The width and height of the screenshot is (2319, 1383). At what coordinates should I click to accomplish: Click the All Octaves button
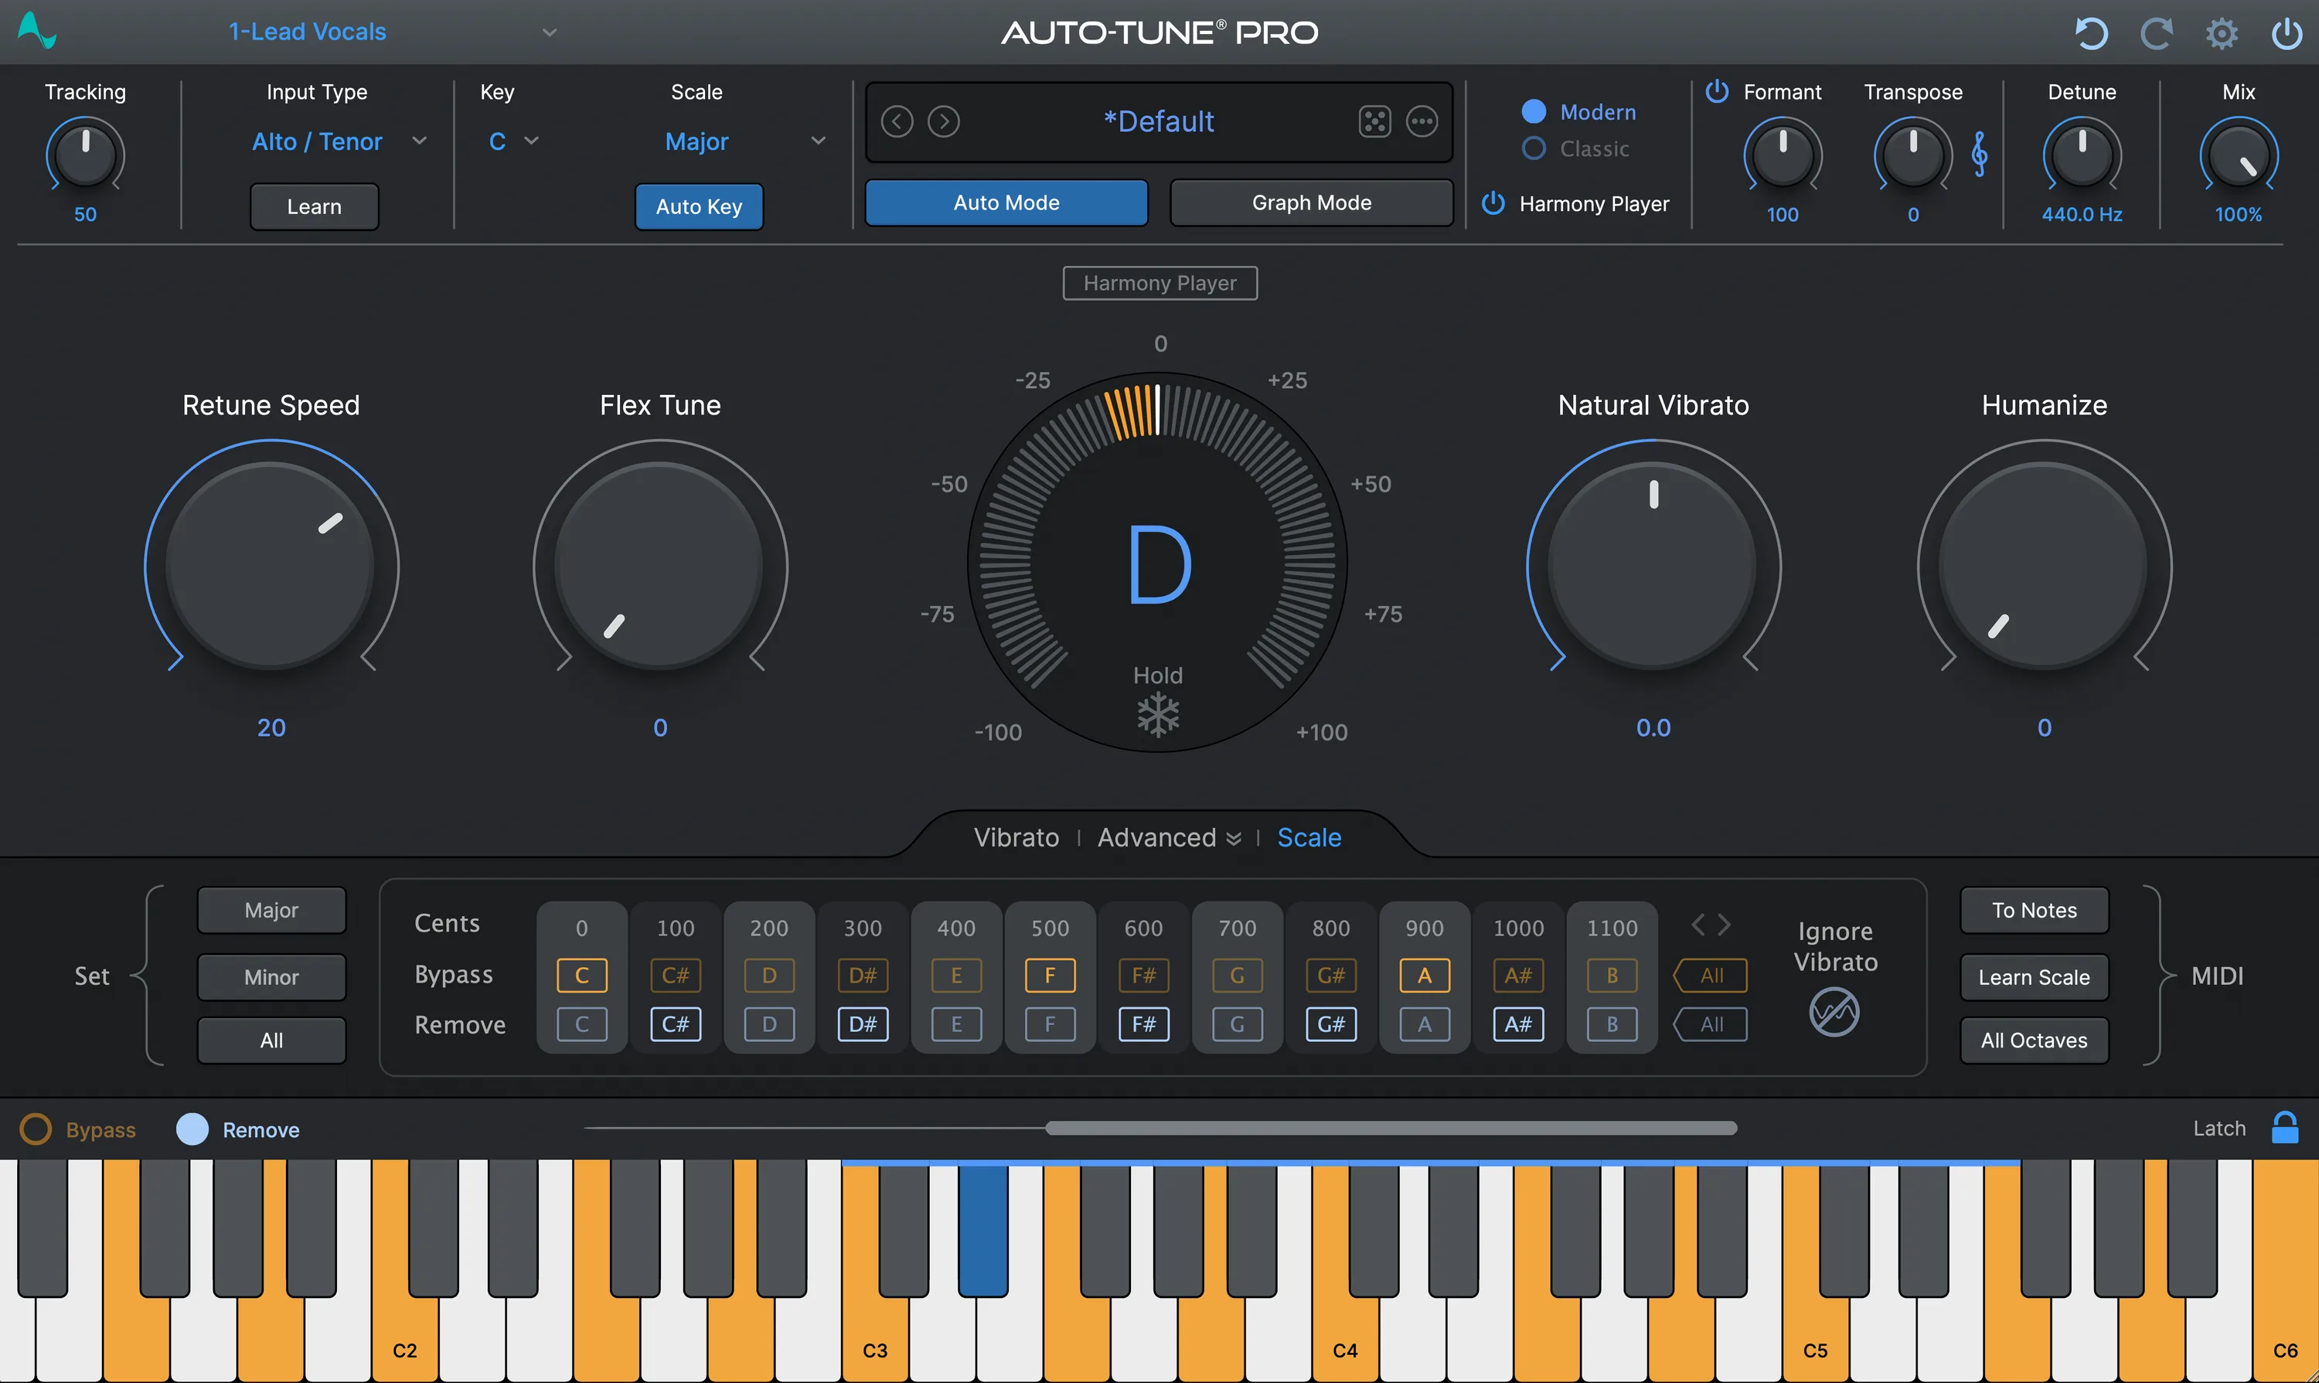[2033, 1040]
